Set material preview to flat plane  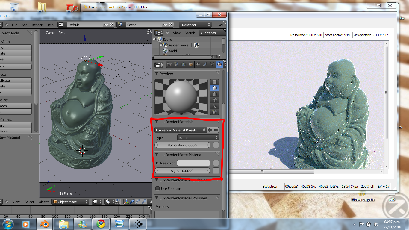coord(215,82)
